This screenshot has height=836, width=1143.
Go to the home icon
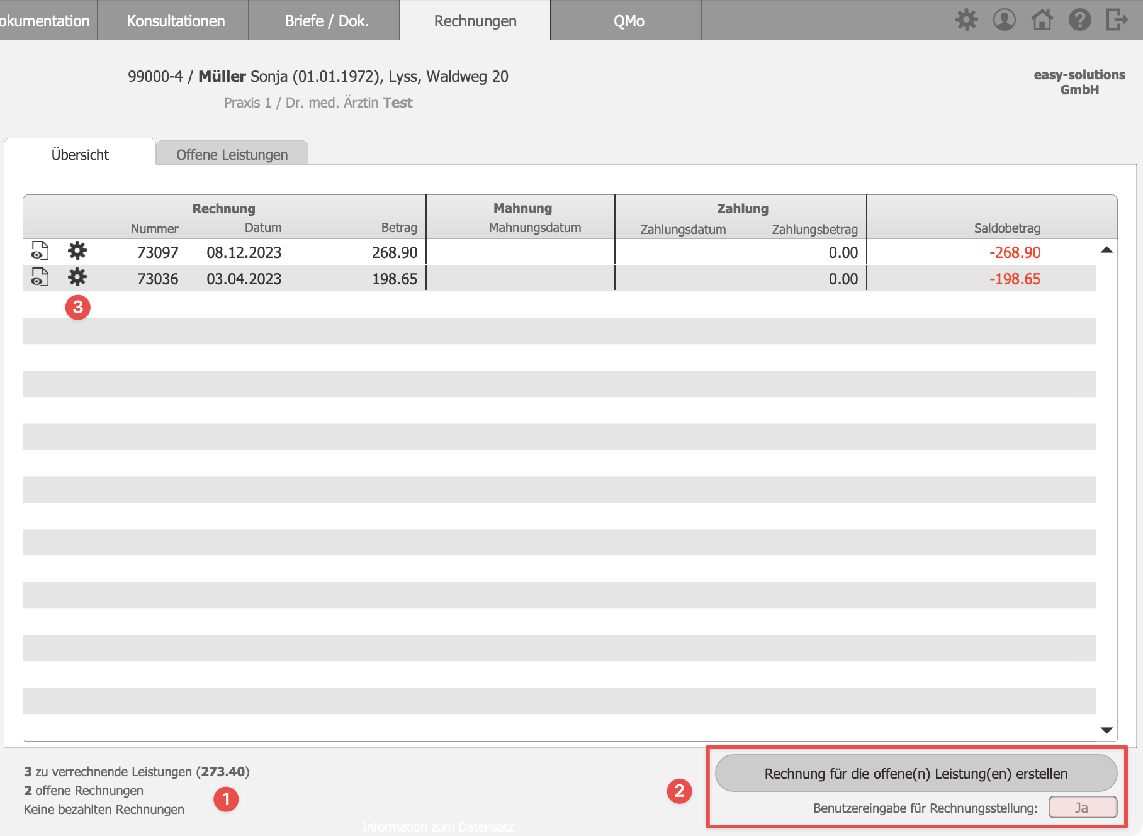(1042, 20)
